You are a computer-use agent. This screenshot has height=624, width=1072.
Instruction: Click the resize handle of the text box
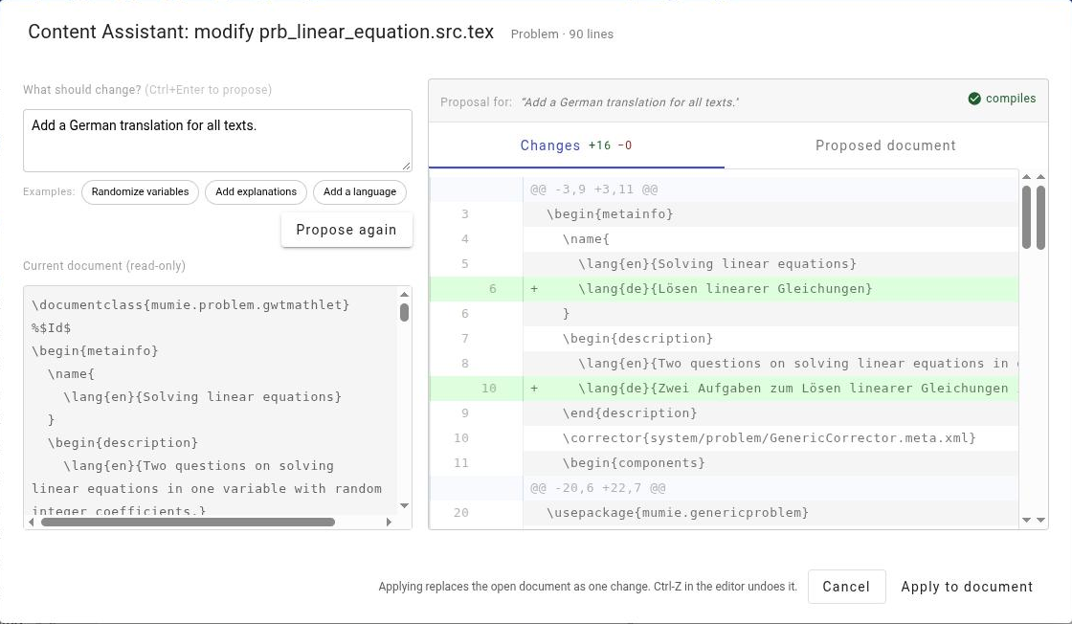coord(406,166)
